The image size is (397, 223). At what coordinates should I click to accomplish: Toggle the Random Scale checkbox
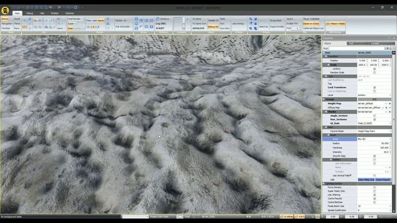point(375,73)
